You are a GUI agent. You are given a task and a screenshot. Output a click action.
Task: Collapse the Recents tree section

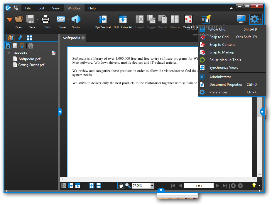(9, 53)
